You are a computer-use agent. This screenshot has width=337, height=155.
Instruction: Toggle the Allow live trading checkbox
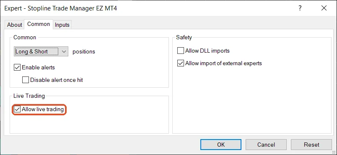click(x=17, y=109)
